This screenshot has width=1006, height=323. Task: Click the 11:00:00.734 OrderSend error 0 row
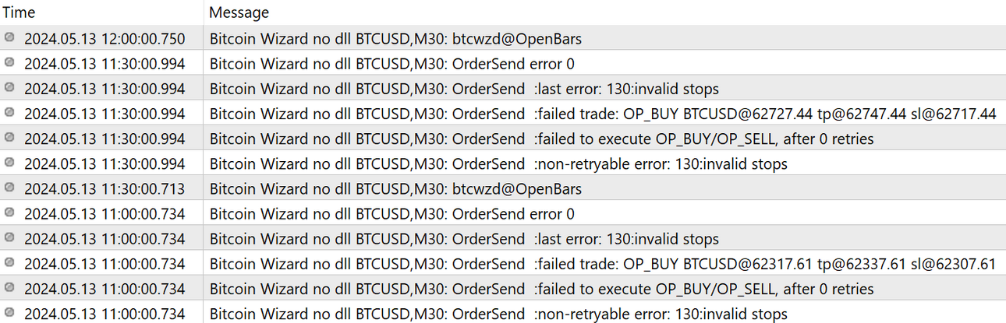[503, 212]
